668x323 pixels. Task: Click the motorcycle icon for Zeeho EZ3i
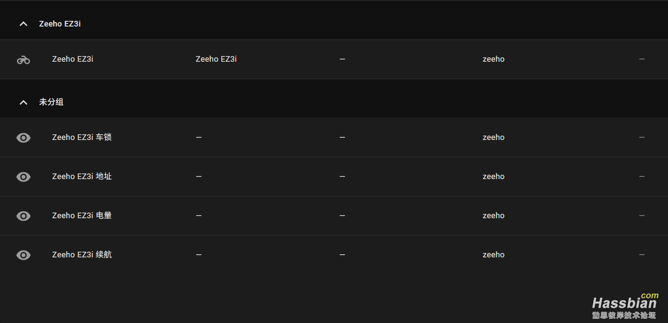(x=23, y=60)
